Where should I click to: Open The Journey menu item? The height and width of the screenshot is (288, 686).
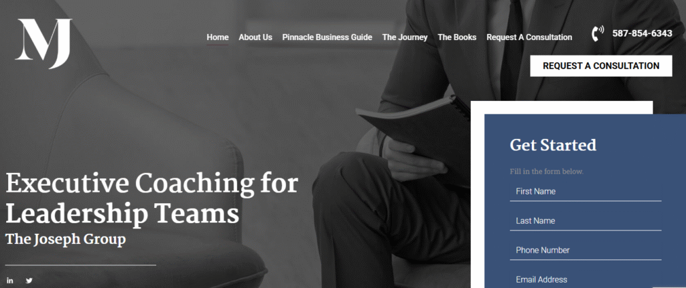pyautogui.click(x=405, y=37)
